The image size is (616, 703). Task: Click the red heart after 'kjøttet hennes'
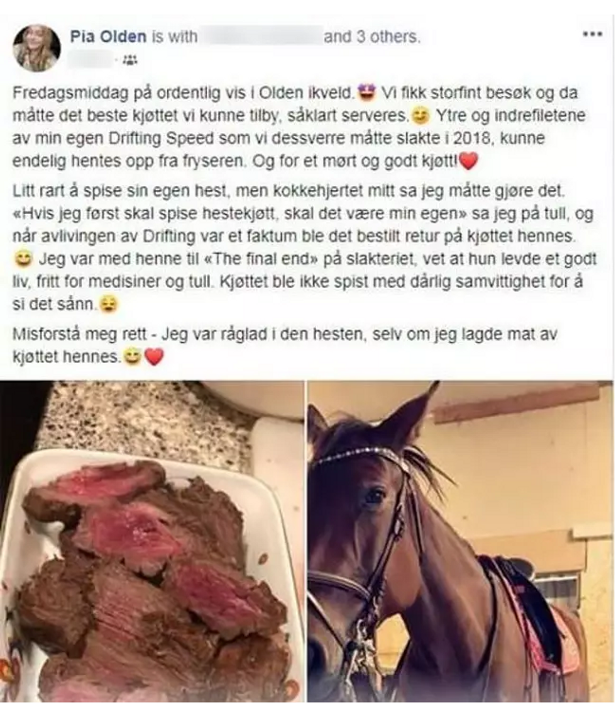pos(154,357)
